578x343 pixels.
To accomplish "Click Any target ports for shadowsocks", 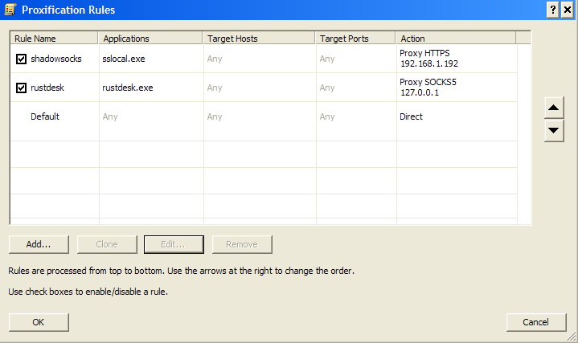I will coord(327,59).
